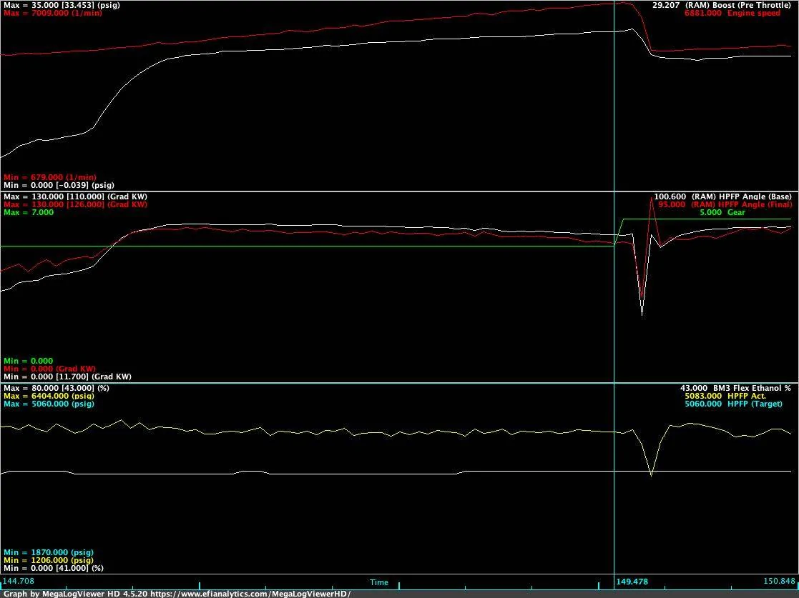Click the red Max = 7009.000 (1/min) value
Image resolution: width=799 pixels, height=598 pixels.
pyautogui.click(x=53, y=14)
